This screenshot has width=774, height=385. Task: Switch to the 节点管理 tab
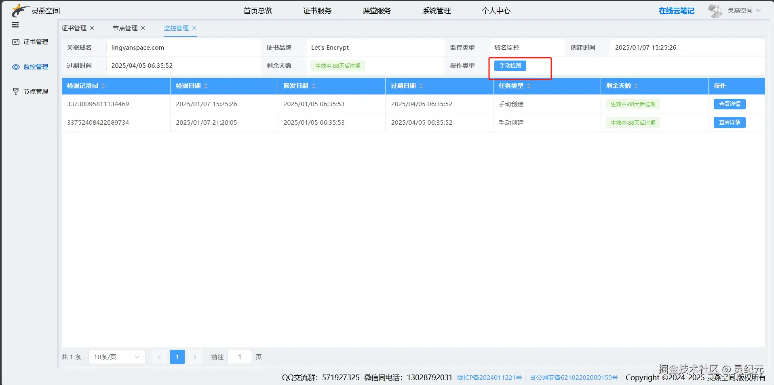point(125,28)
